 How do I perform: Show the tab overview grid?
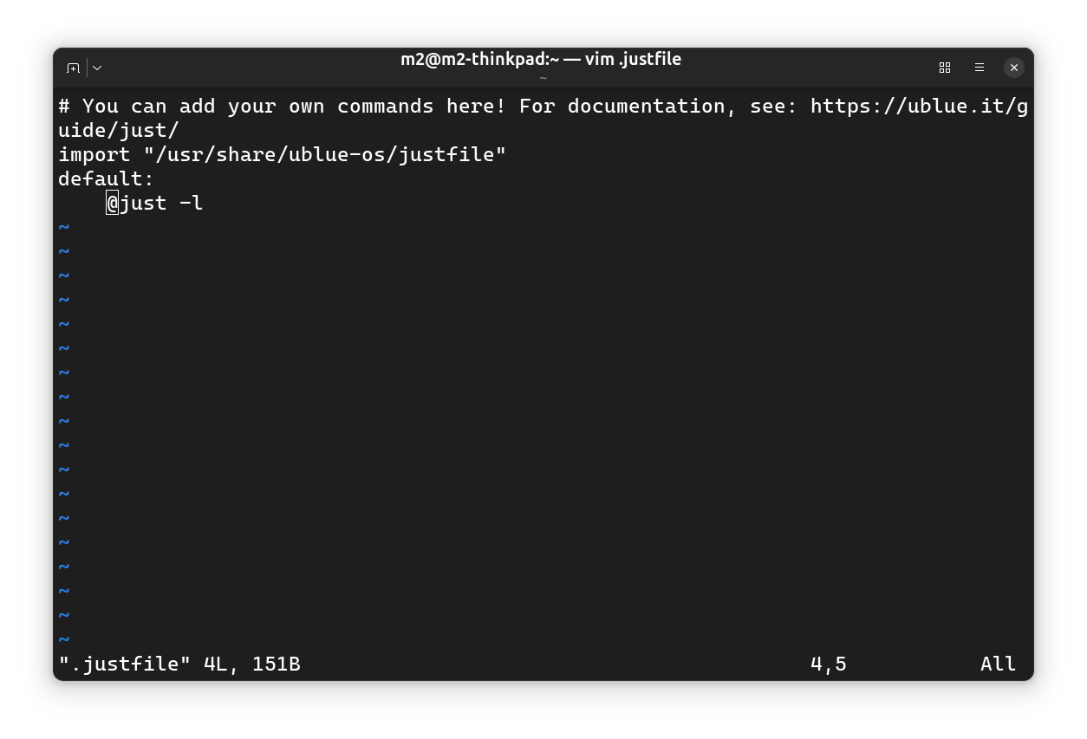[945, 68]
